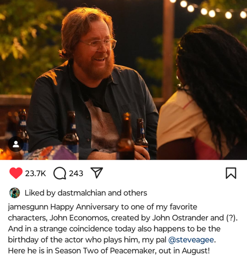The height and width of the screenshot is (257, 247).
Task: Open dastmalchian's profile from Liked by
Action: 82,193
